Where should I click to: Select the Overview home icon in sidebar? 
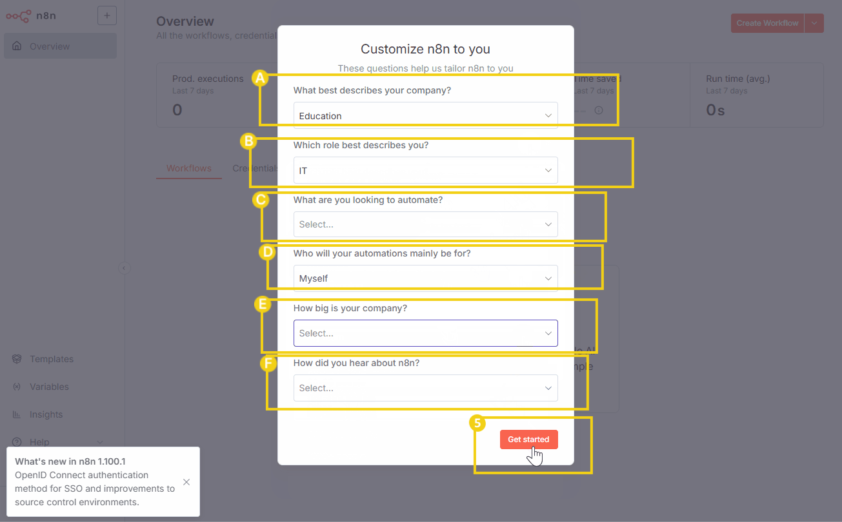17,46
